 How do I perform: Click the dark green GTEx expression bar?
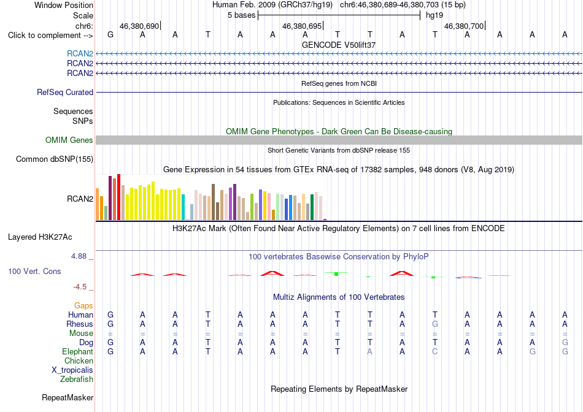tap(312, 207)
